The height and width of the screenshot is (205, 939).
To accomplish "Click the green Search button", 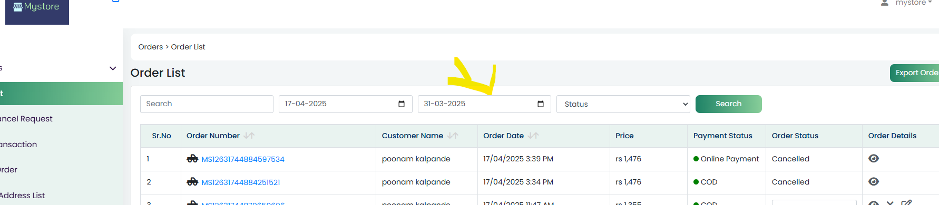I will (729, 104).
